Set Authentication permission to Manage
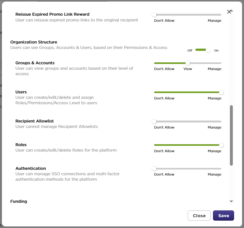The width and height of the screenshot is (244, 228). coord(215,174)
